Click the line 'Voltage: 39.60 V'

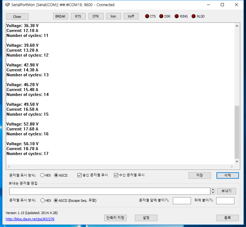point(23,45)
